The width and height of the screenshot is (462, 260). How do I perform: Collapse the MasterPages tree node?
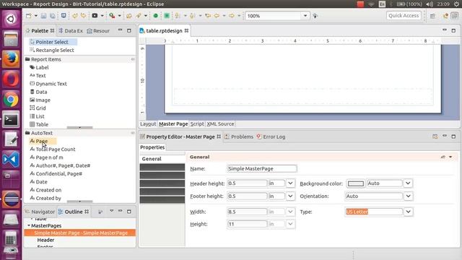29,225
